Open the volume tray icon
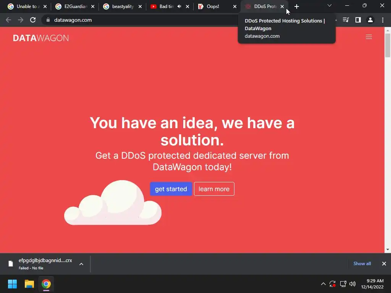 point(352,284)
